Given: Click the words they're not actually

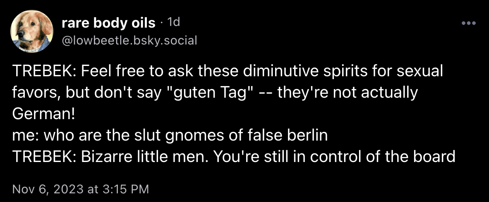Looking at the screenshot, I should coord(348,93).
